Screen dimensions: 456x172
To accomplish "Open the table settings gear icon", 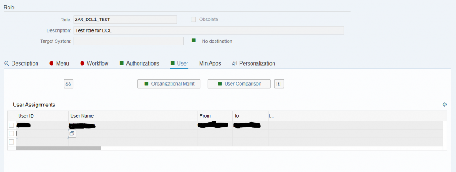I will pyautogui.click(x=444, y=105).
